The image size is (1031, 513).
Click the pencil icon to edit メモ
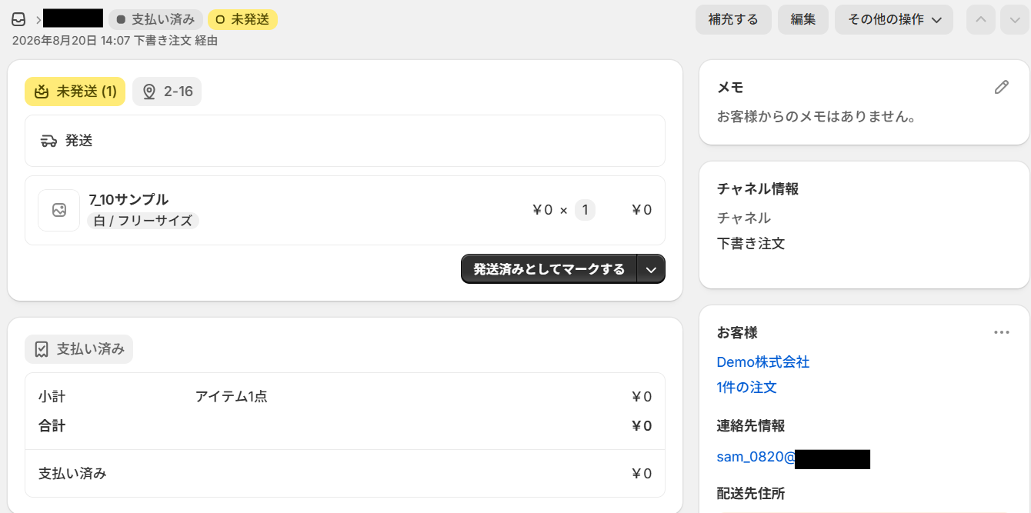1001,88
